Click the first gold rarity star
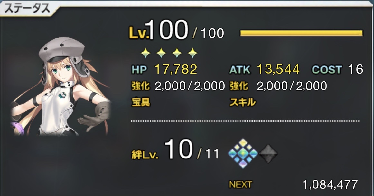Viewport: 374px width, 196px height. click(x=145, y=53)
